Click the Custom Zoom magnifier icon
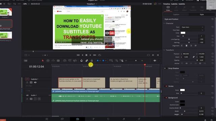Viewport: 216px width, 121px height. coord(122,61)
